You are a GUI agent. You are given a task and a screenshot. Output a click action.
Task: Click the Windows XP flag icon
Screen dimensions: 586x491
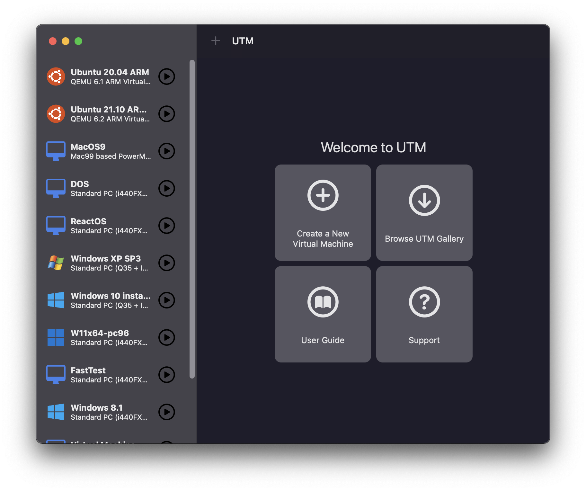coord(56,263)
